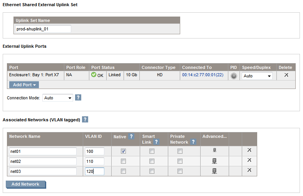
Task: Uncheck Native for net01
Action: coord(123,151)
